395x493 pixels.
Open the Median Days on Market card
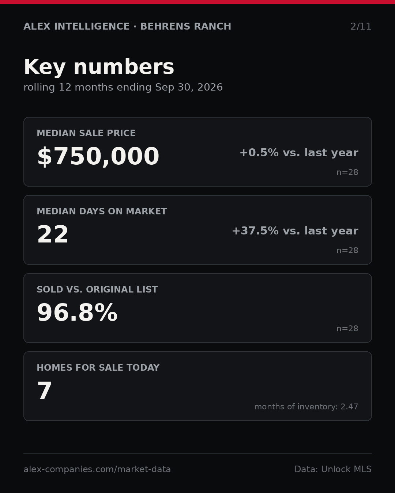197,230
